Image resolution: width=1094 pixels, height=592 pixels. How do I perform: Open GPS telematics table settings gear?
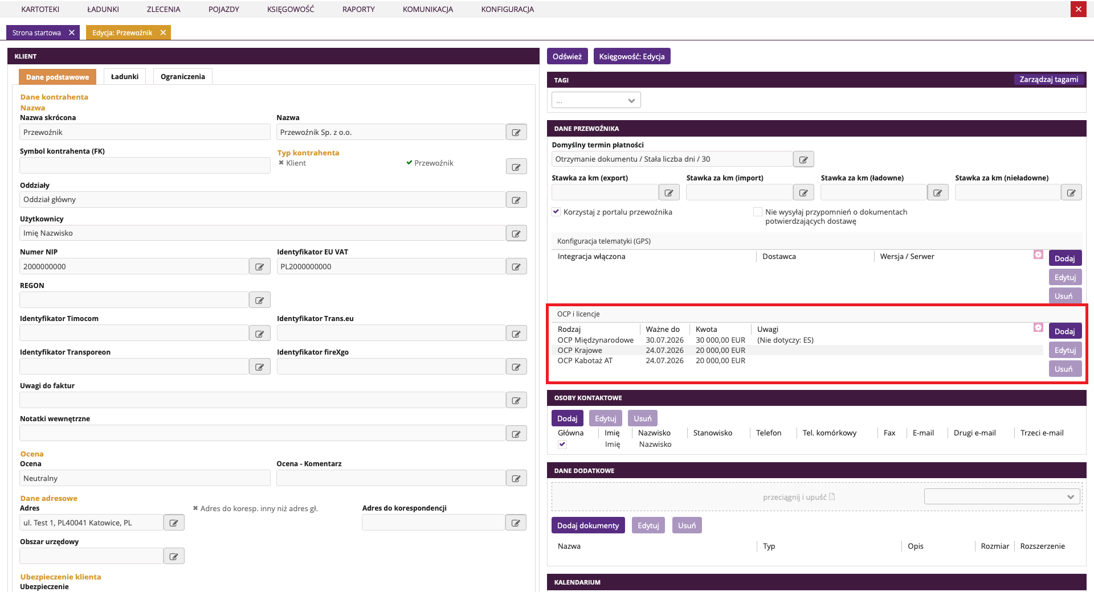click(x=1038, y=254)
